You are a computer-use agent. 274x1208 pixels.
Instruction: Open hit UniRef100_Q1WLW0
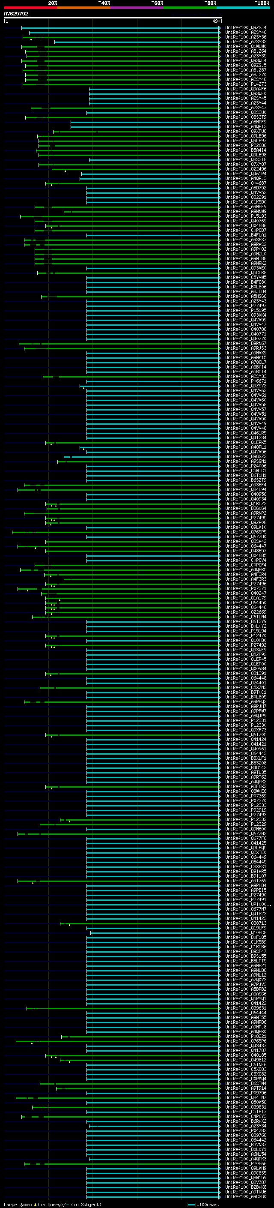pos(245,46)
